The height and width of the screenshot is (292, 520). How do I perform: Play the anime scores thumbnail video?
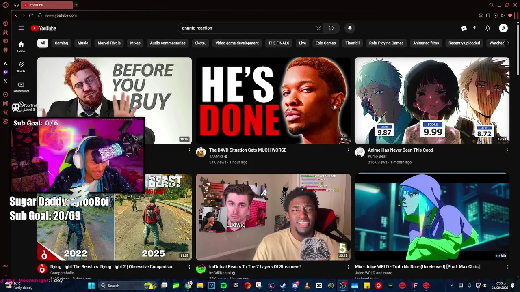[432, 101]
